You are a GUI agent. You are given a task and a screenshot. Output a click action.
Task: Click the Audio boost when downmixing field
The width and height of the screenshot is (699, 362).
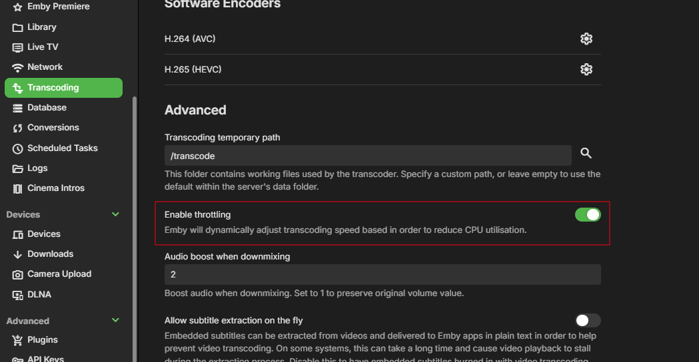[x=382, y=274]
